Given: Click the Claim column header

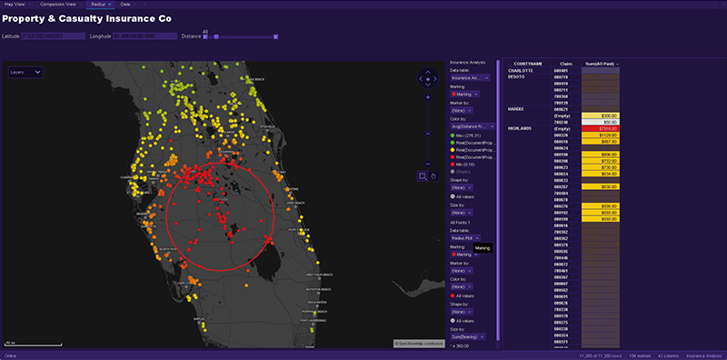Looking at the screenshot, I should [565, 64].
